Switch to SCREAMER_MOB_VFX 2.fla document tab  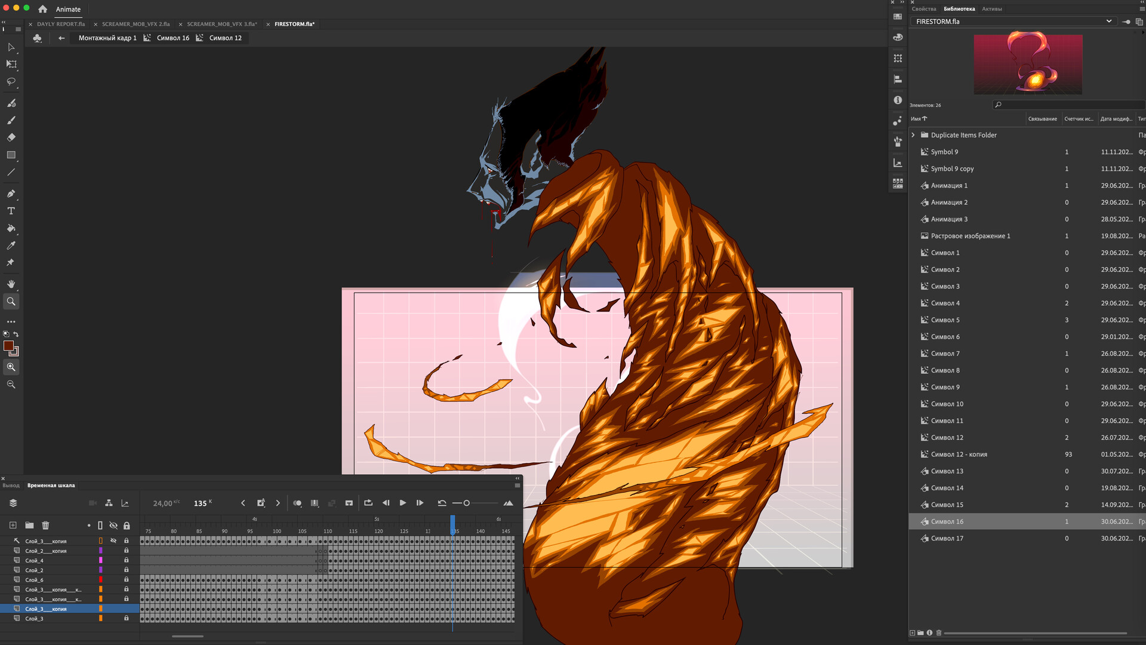pyautogui.click(x=135, y=24)
